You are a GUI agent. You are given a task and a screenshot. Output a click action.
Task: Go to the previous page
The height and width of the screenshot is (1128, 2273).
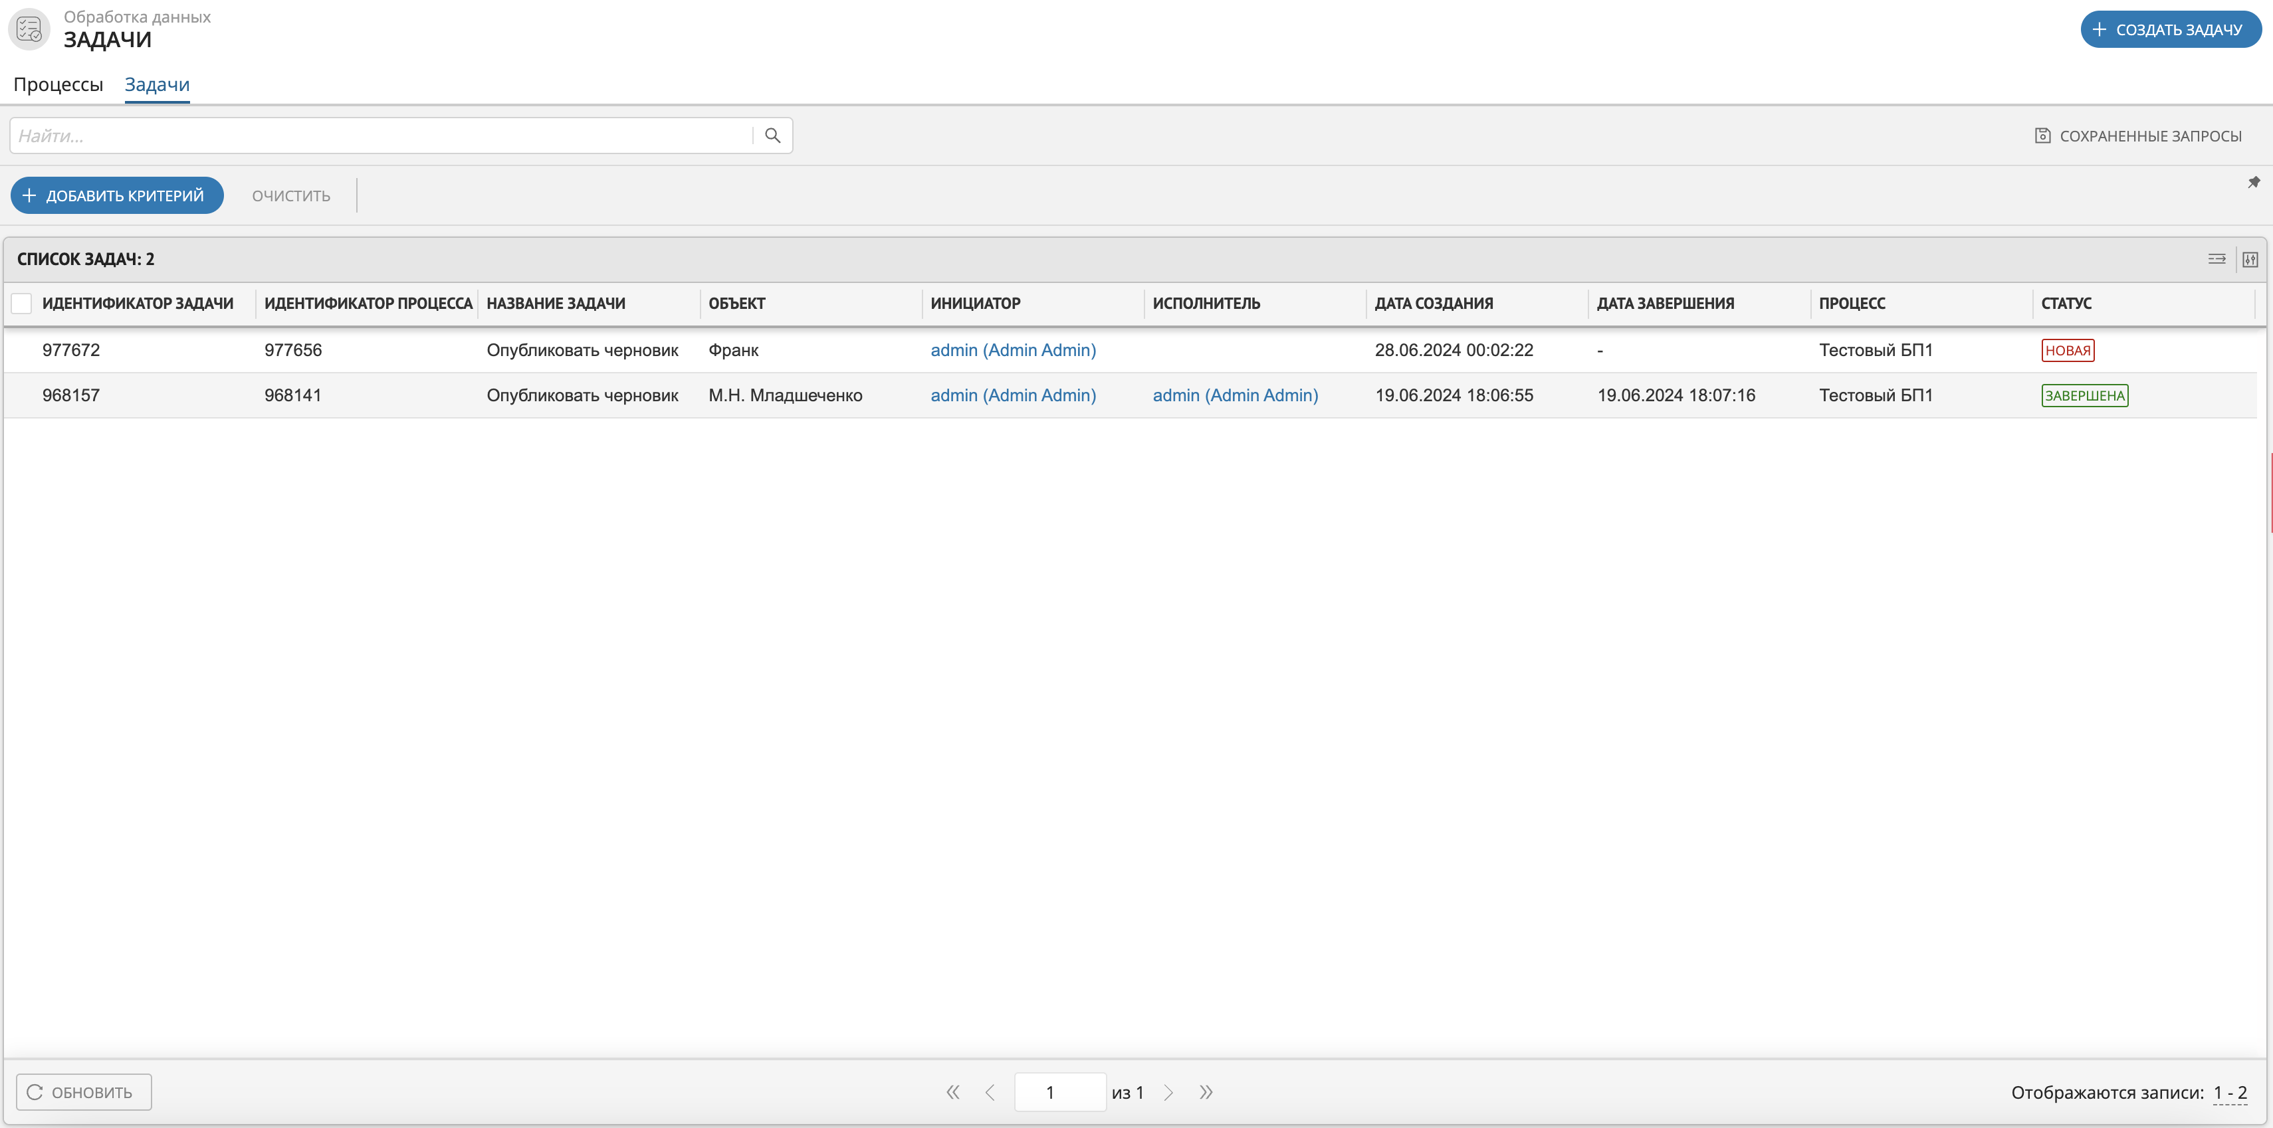[990, 1093]
